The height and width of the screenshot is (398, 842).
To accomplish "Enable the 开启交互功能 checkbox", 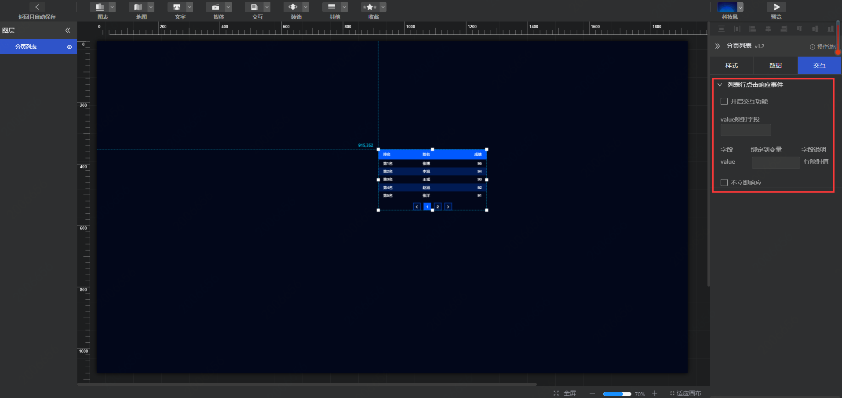I will (724, 101).
